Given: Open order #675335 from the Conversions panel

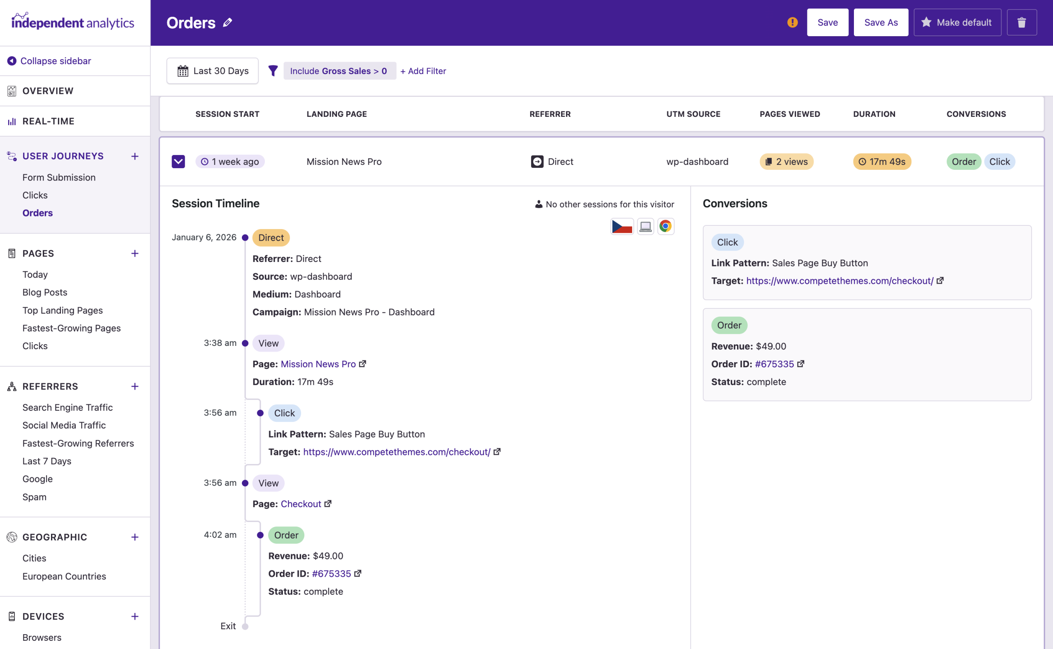Looking at the screenshot, I should 775,364.
